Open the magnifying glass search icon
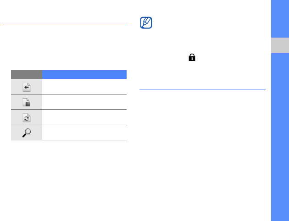Viewport: 289px width, 221px height. point(26,132)
